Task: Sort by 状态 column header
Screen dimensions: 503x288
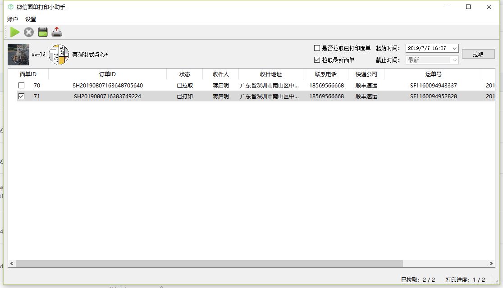Action: (x=185, y=74)
